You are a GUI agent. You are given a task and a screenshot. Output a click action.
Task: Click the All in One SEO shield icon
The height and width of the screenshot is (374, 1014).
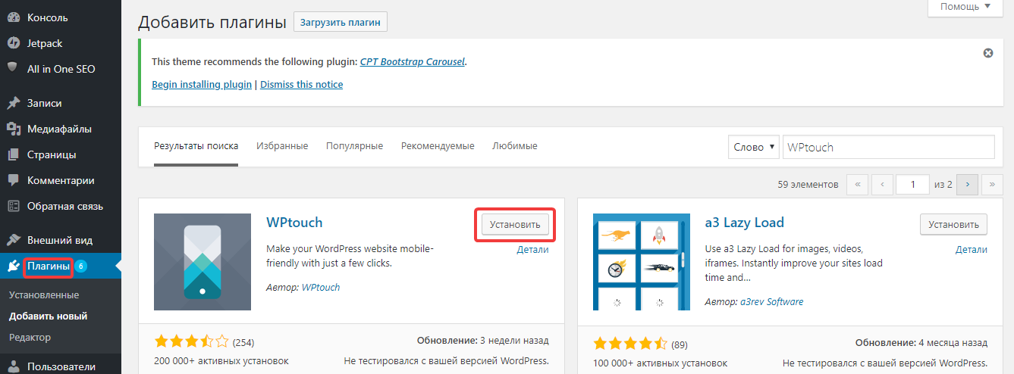13,68
